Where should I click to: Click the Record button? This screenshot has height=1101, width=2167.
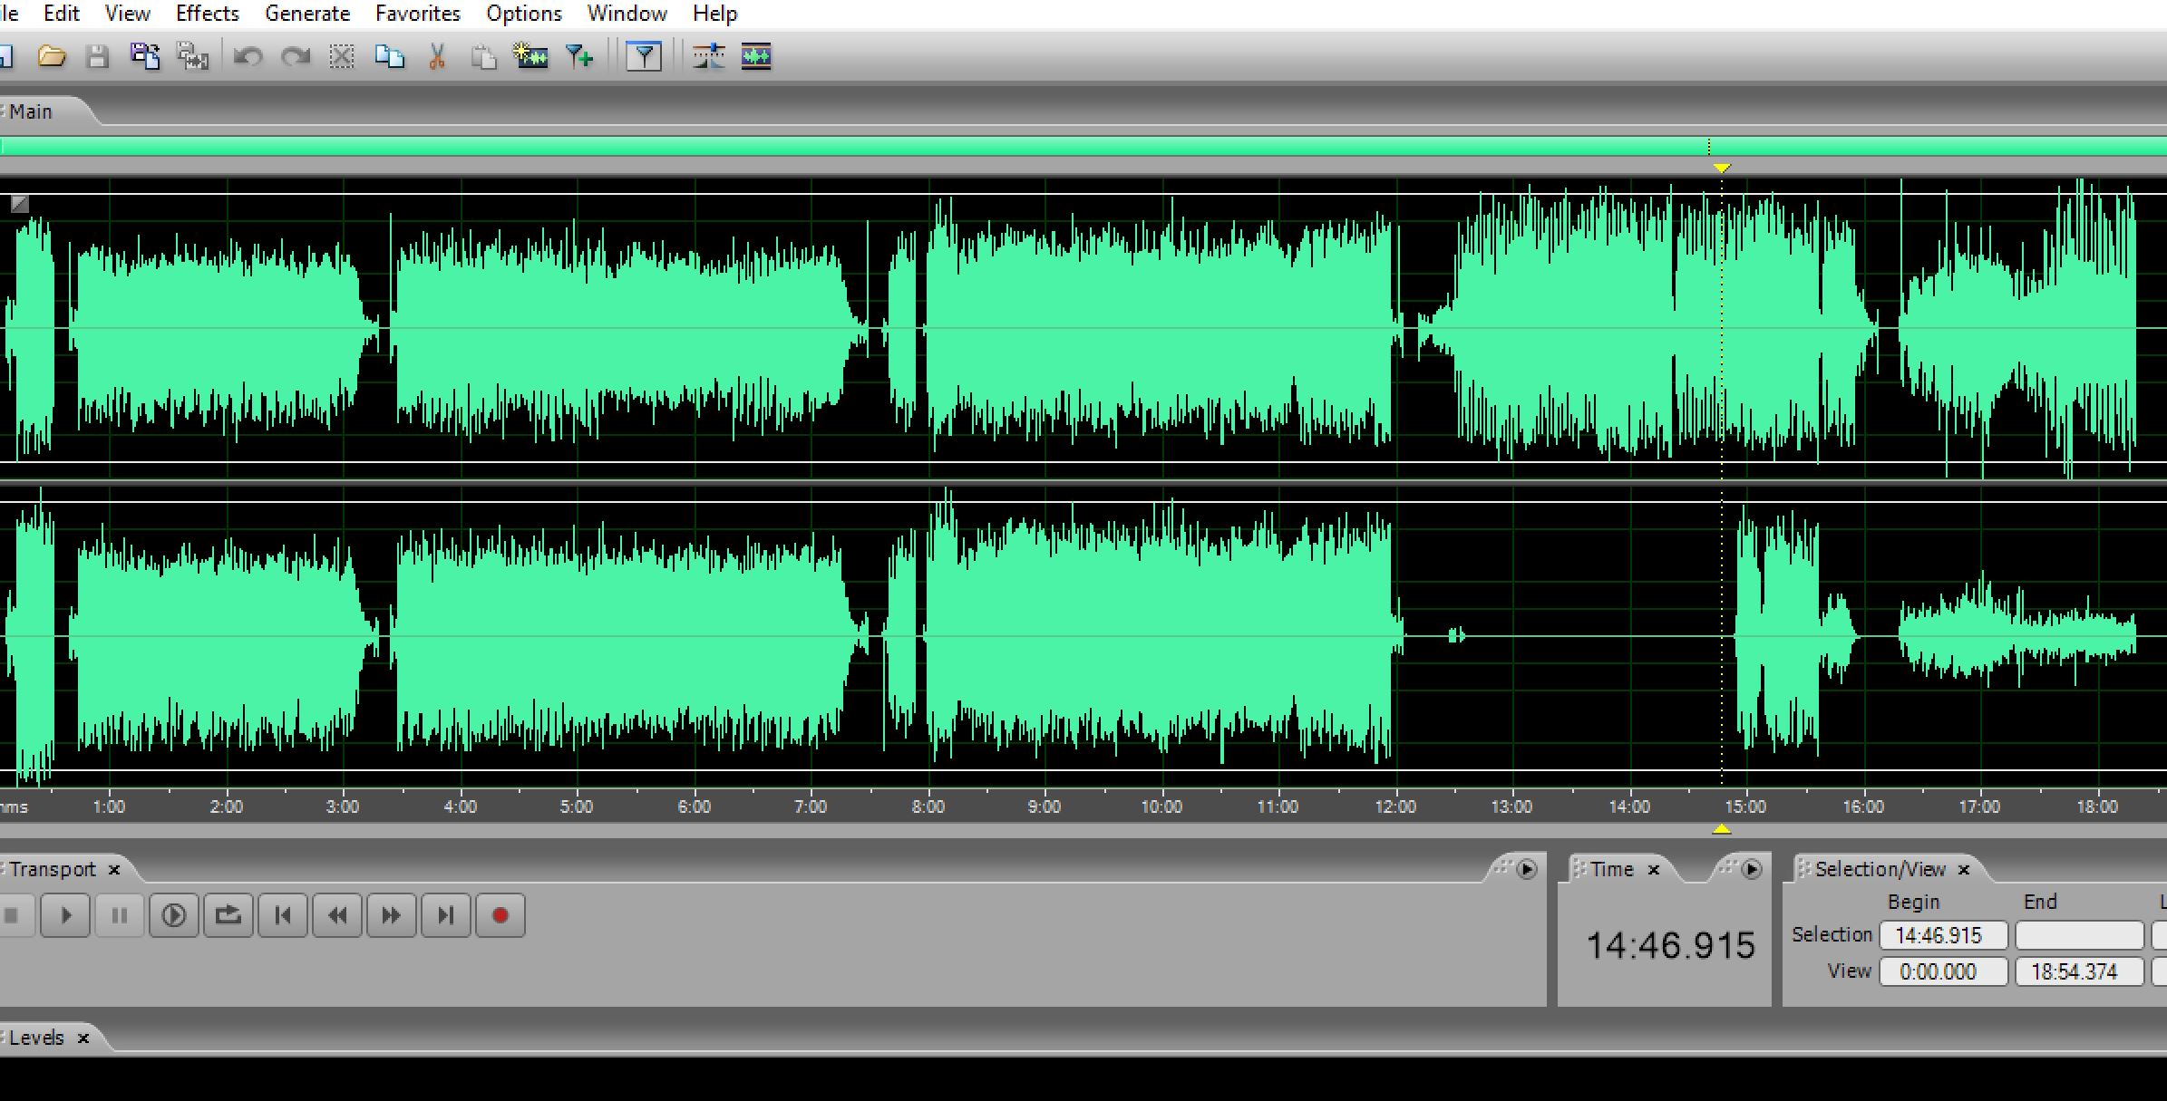click(500, 915)
